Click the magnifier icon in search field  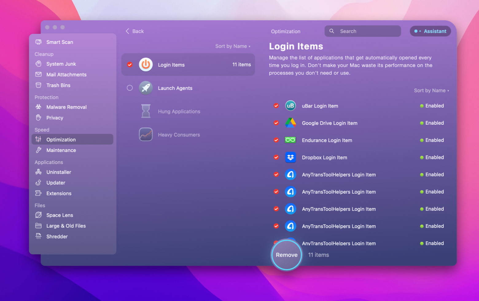(x=332, y=31)
